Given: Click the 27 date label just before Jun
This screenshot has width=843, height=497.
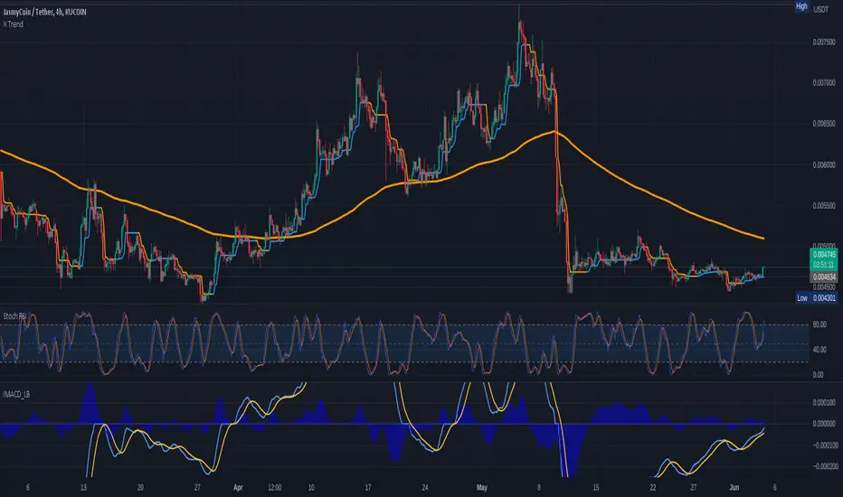Looking at the screenshot, I should pos(694,488).
